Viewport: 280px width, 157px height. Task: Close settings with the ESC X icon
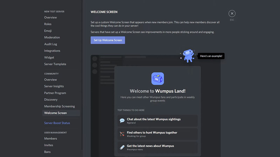[232, 14]
